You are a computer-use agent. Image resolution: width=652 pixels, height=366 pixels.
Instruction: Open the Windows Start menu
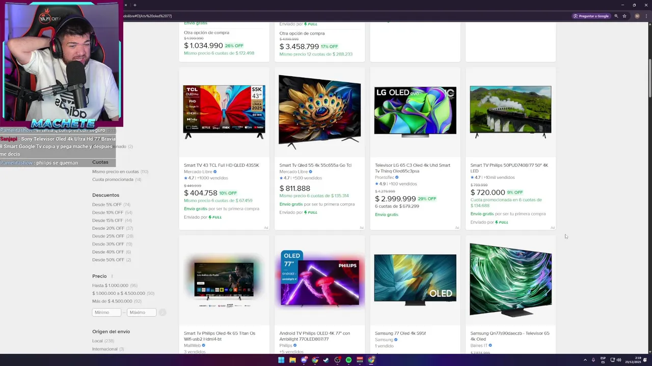[281, 360]
